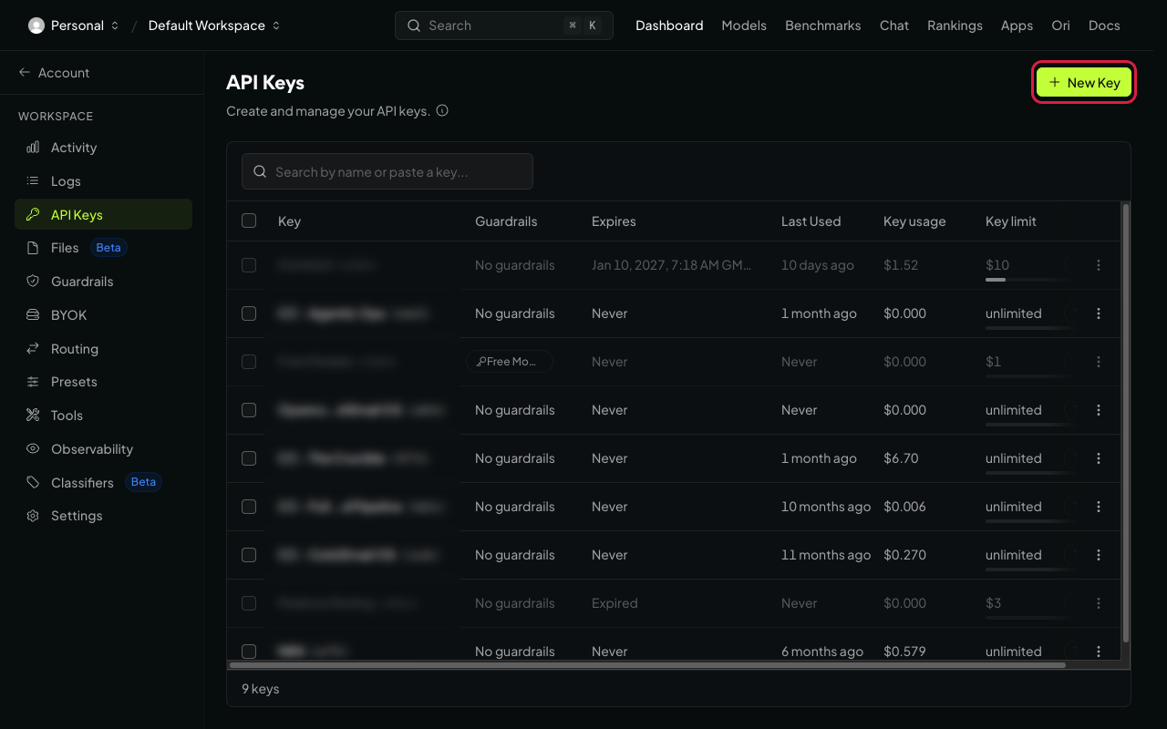Screen dimensions: 1167x729
Task: Open Settings gear icon in sidebar
Action: point(33,516)
